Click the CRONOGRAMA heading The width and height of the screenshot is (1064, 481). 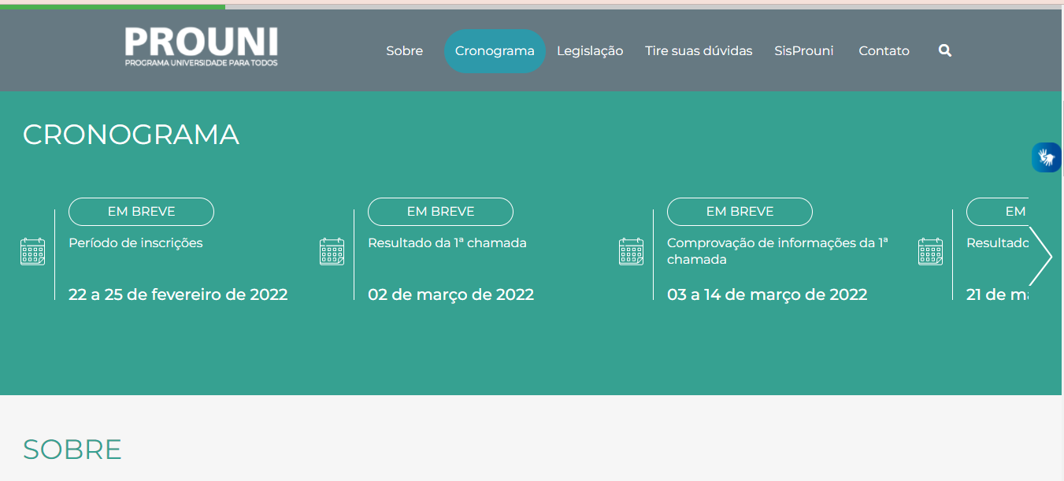pos(131,135)
